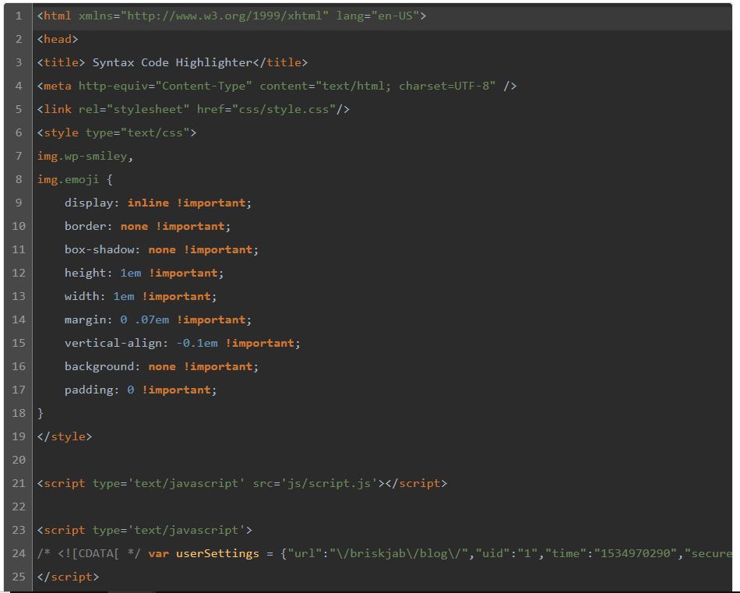Image resolution: width=740 pixels, height=593 pixels.
Task: Place cursor on the <head> tag
Action: [x=58, y=39]
